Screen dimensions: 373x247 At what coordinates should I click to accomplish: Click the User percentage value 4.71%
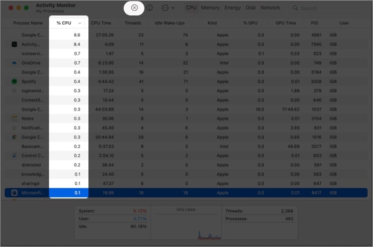pyautogui.click(x=140, y=219)
